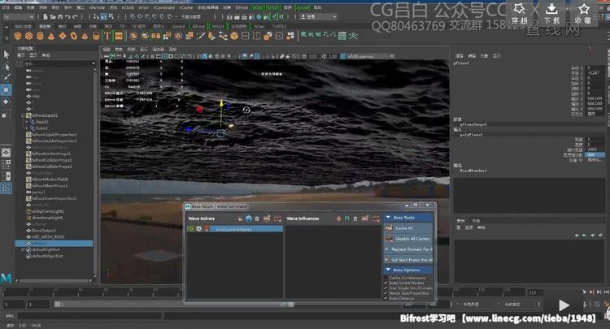610x329 pixels.
Task: Click the last Wave Solvers toolbar icon
Action: click(277, 219)
